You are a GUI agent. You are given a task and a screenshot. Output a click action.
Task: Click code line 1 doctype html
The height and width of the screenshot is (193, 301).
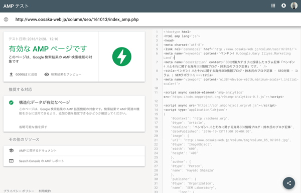pos(177,32)
